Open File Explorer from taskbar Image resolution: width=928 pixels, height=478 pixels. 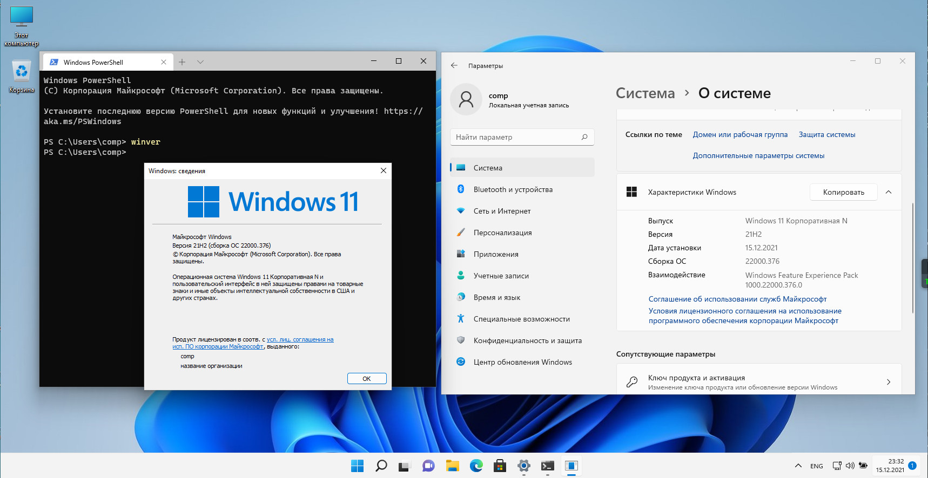pos(452,466)
